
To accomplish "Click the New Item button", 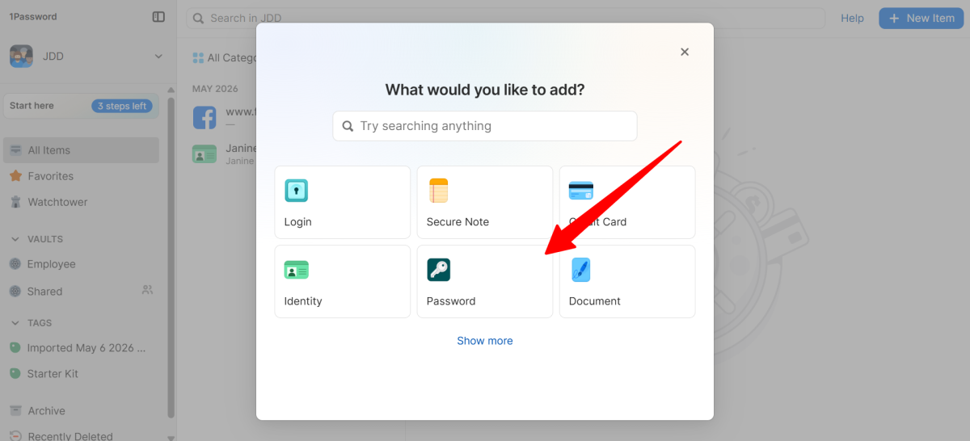I will click(x=921, y=18).
